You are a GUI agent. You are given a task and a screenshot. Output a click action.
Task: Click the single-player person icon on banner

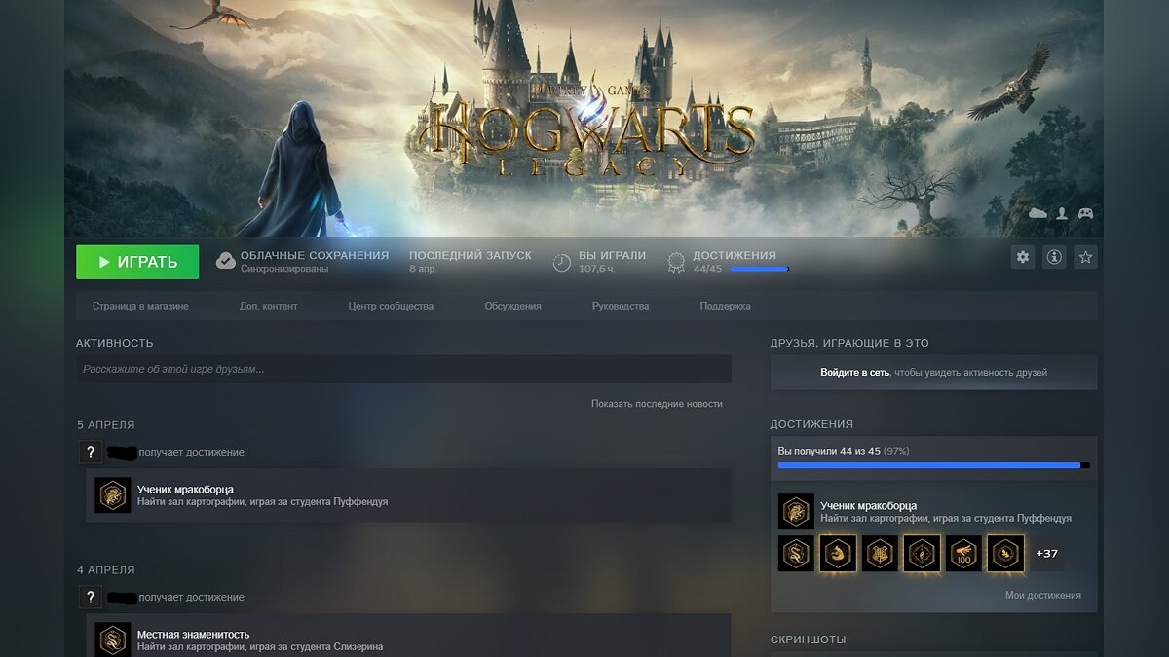[x=1062, y=213]
